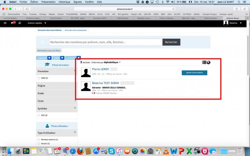Open the GMAIL bookmark
This screenshot has height=156, width=250.
(x=197, y=14)
